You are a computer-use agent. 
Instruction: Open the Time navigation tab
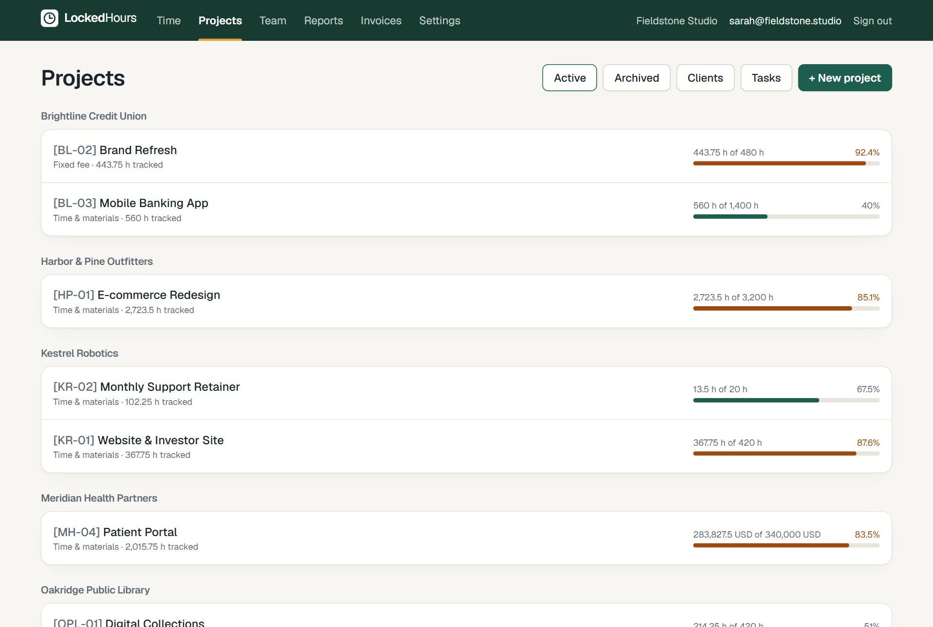pyautogui.click(x=169, y=20)
